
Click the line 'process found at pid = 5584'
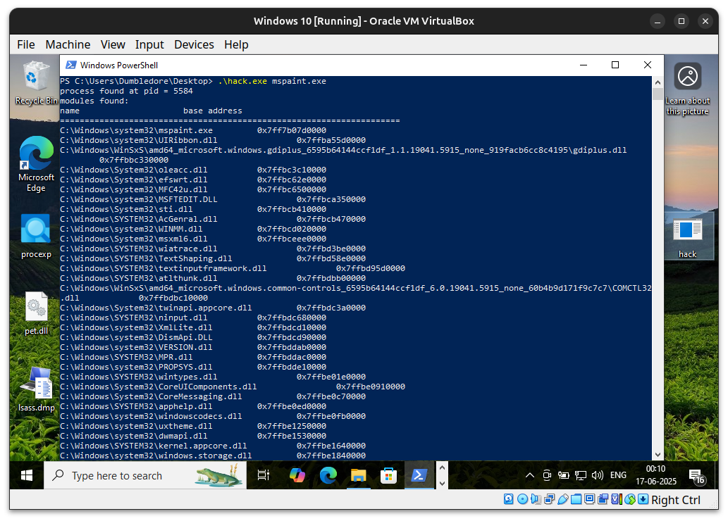coord(126,91)
